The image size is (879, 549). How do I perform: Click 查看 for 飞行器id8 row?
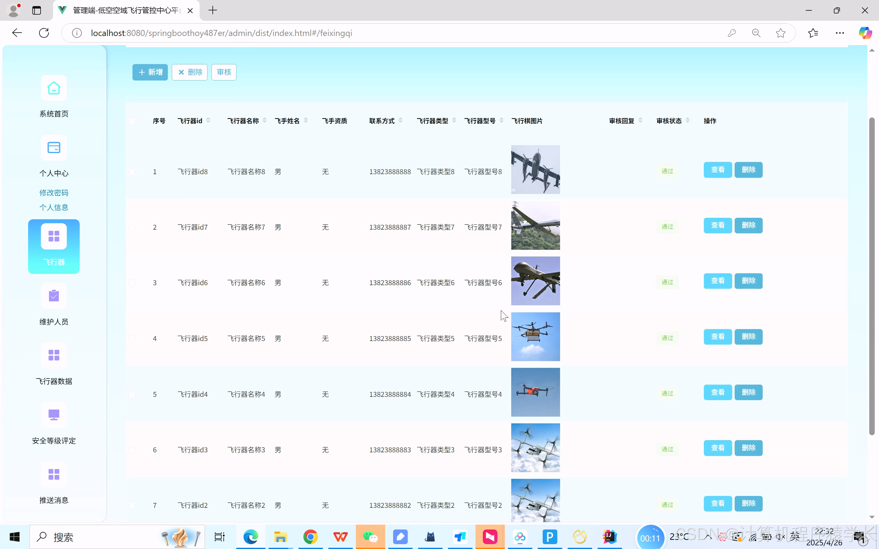(717, 170)
